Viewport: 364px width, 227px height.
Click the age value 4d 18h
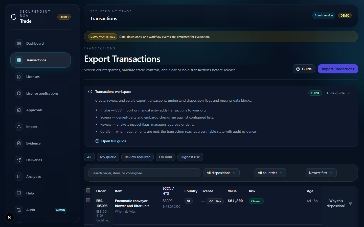point(312,201)
